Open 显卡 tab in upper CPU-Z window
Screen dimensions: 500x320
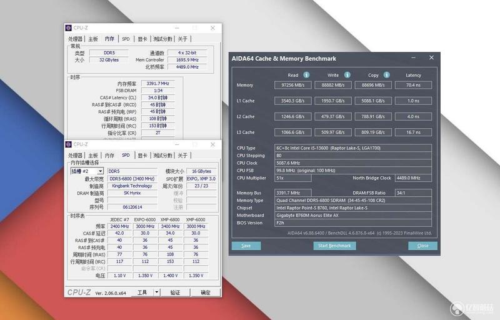(x=142, y=39)
